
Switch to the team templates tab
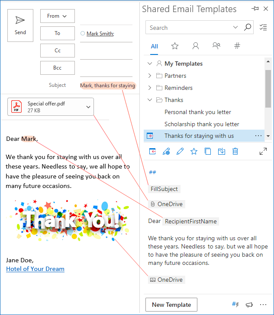(x=216, y=46)
